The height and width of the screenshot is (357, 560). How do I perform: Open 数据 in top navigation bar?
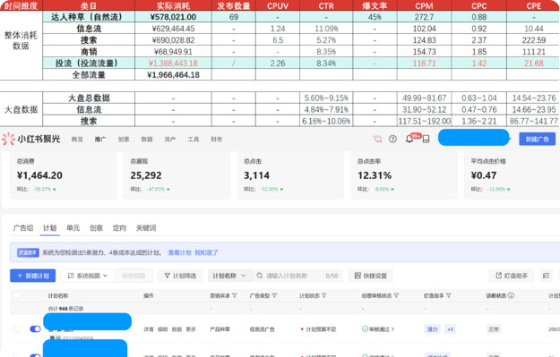[x=147, y=139]
